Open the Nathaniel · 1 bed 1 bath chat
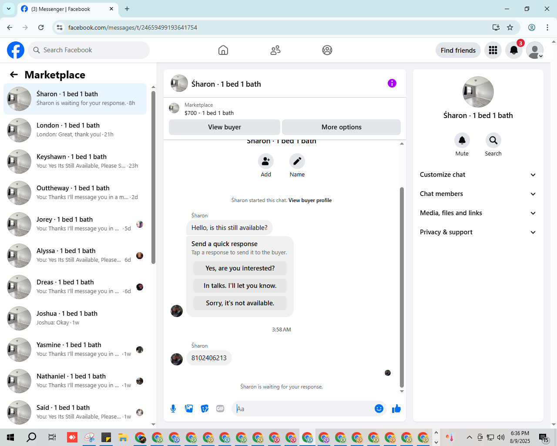Viewport: 557px width, 446px height. pos(75,381)
